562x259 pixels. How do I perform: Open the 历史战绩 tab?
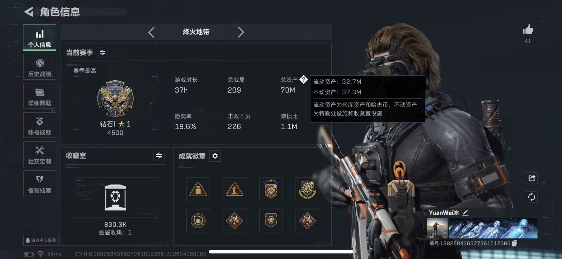tap(40, 67)
